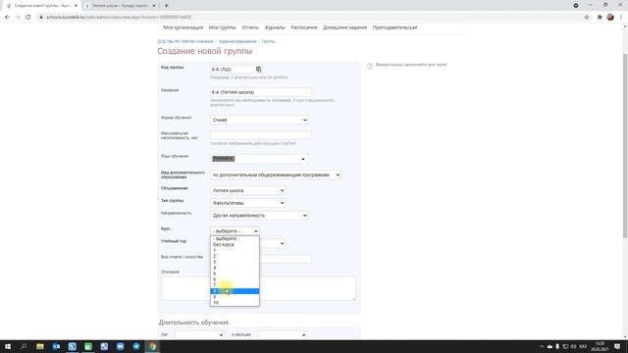The width and height of the screenshot is (628, 353).
Task: Click the hint info icon beside form
Action: tap(370, 66)
